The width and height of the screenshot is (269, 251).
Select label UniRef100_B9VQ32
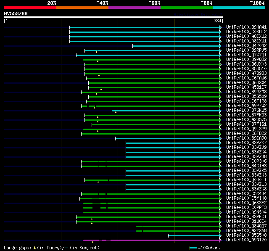[x=246, y=59]
